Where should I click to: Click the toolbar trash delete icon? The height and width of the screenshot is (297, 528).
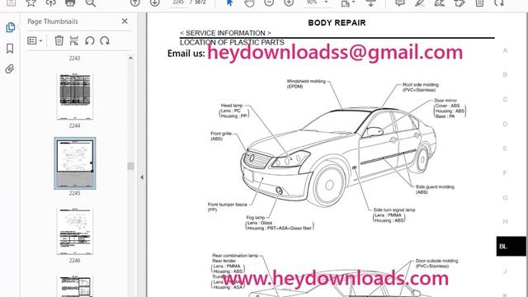pos(479,3)
